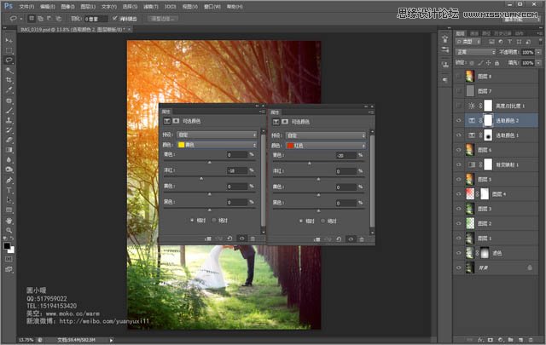Select the Horizontal Type tool
Viewport: 546px width, 345px height.
[9, 190]
